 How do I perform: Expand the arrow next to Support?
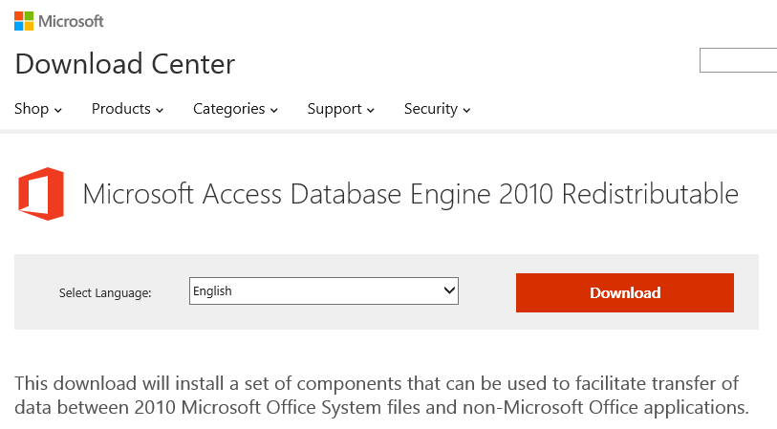[371, 111]
